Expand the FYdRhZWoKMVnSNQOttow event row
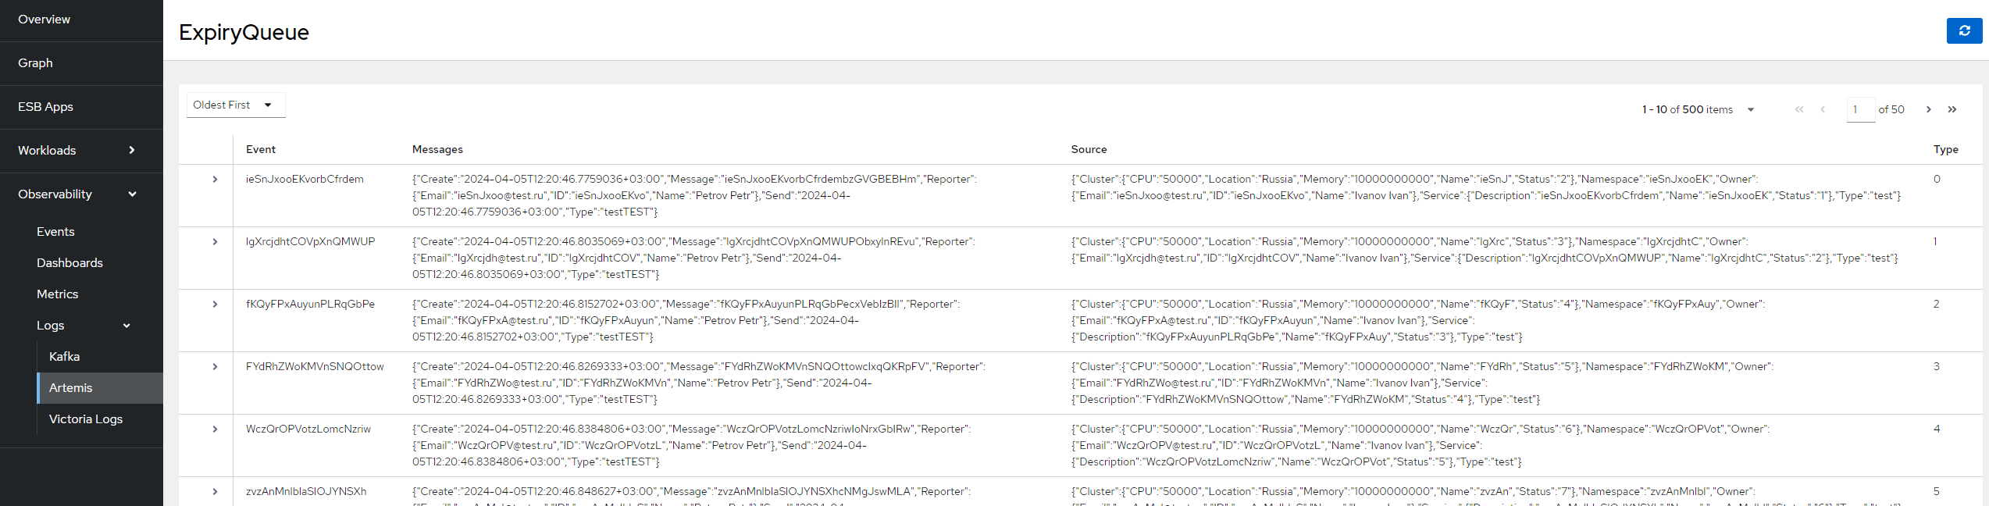Image resolution: width=1989 pixels, height=506 pixels. [x=215, y=367]
